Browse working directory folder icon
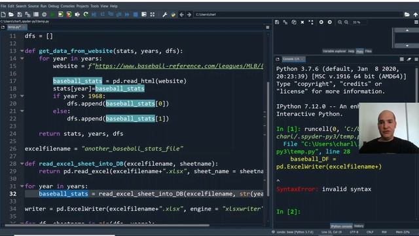Viewport: 419px width, 236px height. [407, 14]
